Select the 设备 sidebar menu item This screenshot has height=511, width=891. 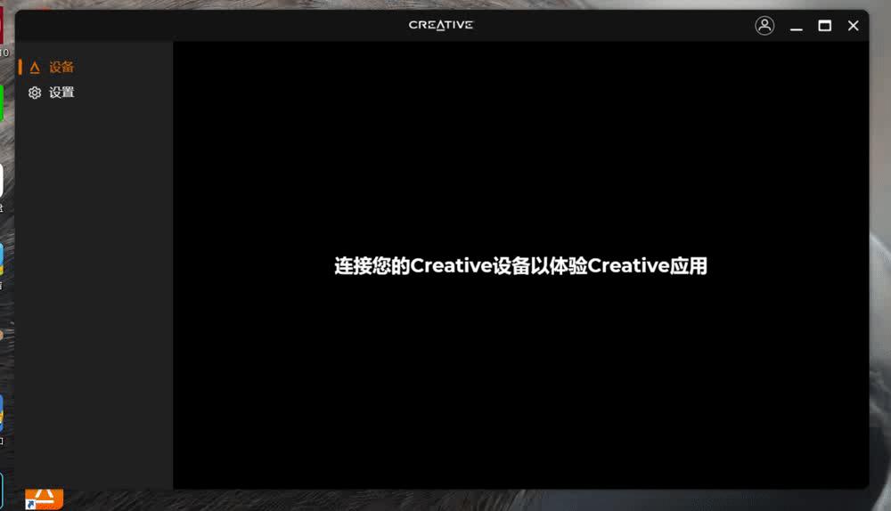coord(94,67)
